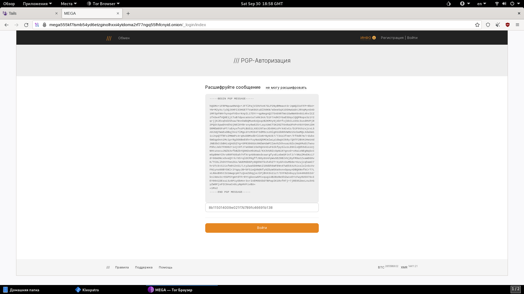The image size is (524, 294).
Task: Expand the Приложения menu
Action: (37, 4)
